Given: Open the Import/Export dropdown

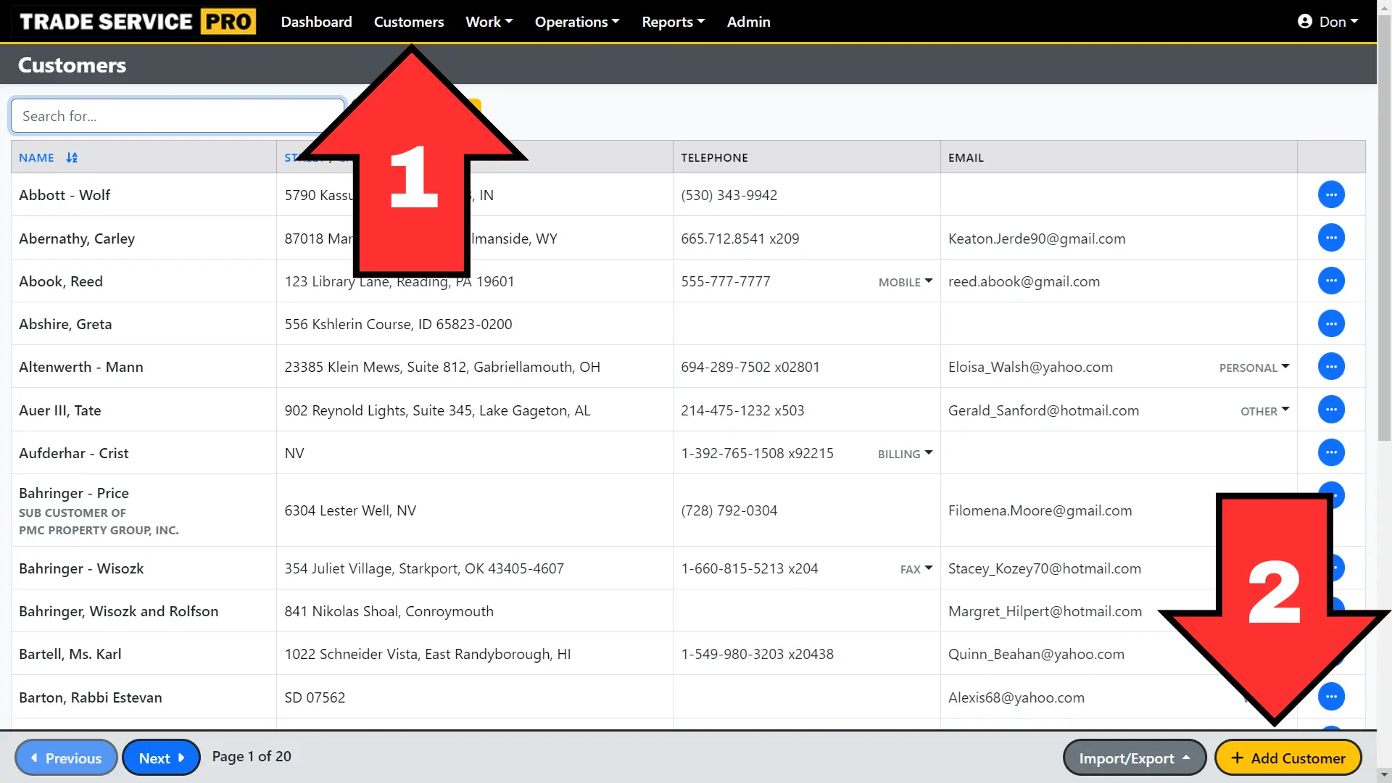Looking at the screenshot, I should 1134,757.
